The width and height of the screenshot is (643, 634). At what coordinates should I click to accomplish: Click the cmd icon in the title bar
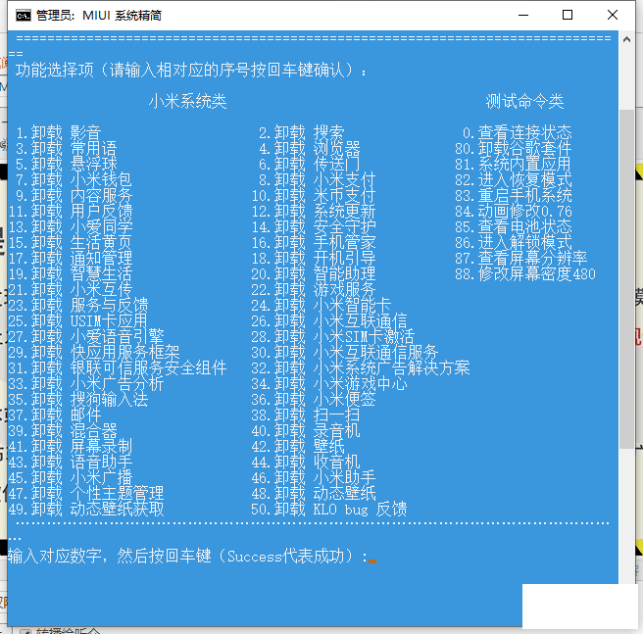(x=23, y=16)
